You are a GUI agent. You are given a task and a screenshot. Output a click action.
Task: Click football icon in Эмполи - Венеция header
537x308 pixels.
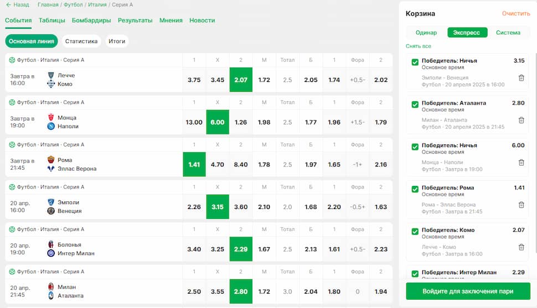coord(12,187)
